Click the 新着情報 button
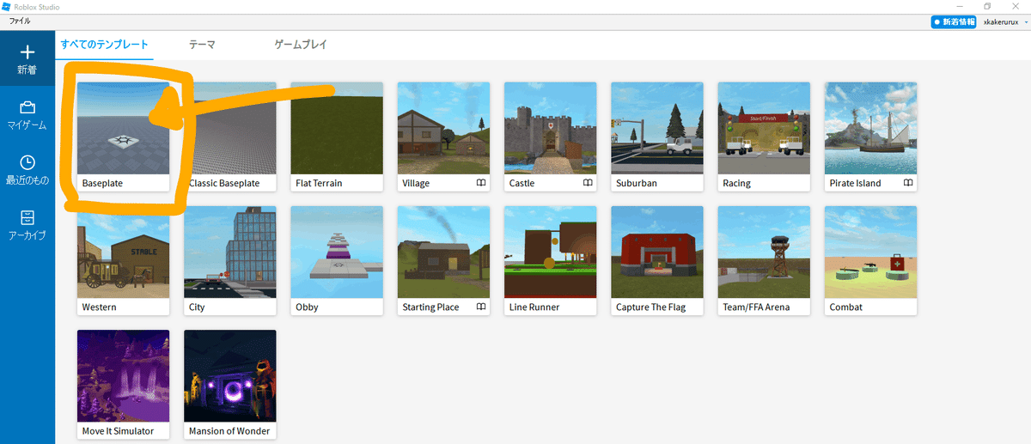The height and width of the screenshot is (444, 1031). pyautogui.click(x=954, y=21)
